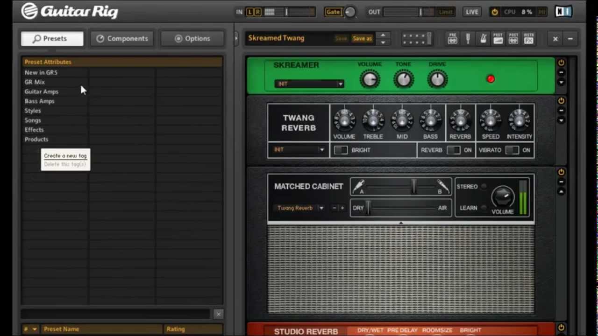Screen dimensions: 598x336
Task: Click Twang Reverb Intensity knob
Action: [x=519, y=121]
